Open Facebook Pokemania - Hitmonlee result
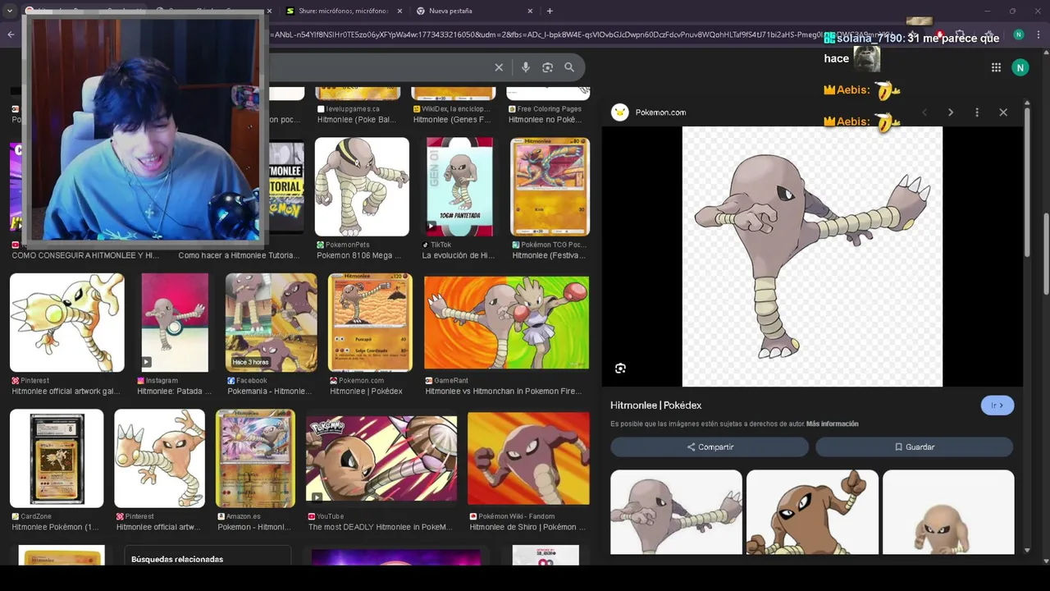Image resolution: width=1050 pixels, height=591 pixels. [x=271, y=323]
